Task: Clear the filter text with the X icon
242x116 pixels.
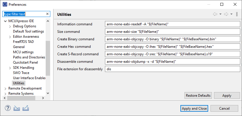Action: (47, 14)
